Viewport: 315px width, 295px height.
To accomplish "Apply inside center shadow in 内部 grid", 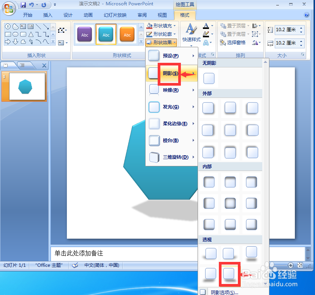I will [x=230, y=203].
